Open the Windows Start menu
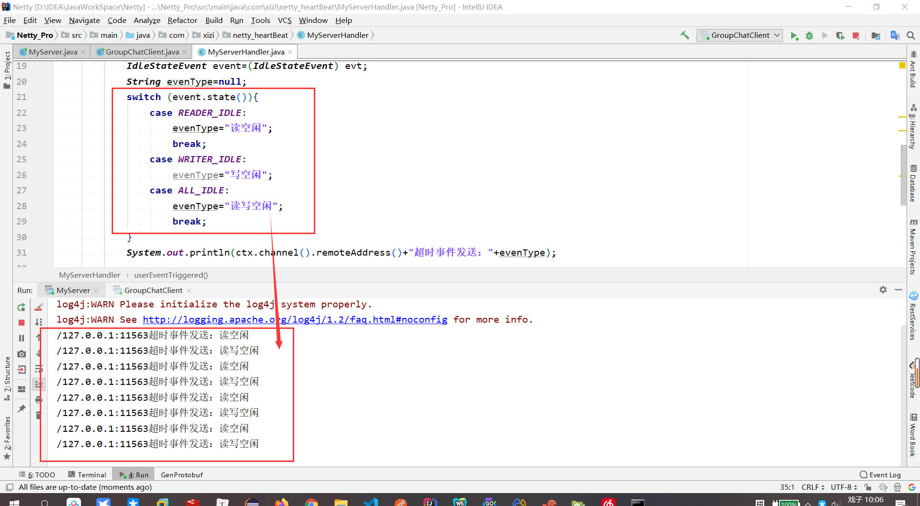 (14, 502)
